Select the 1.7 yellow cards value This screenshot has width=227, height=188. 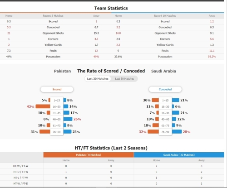[x=96, y=45]
